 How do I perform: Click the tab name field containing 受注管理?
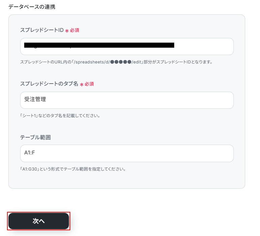(127, 100)
